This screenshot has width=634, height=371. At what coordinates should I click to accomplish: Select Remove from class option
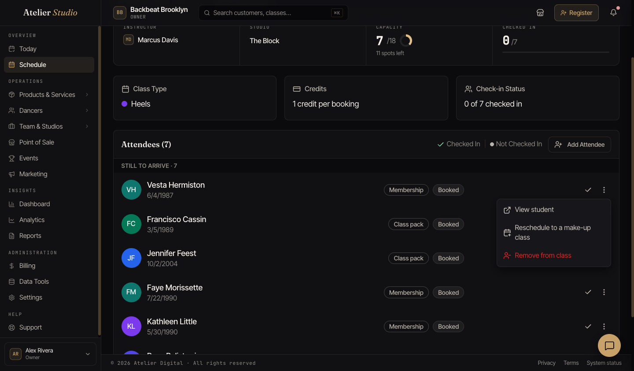point(554,256)
